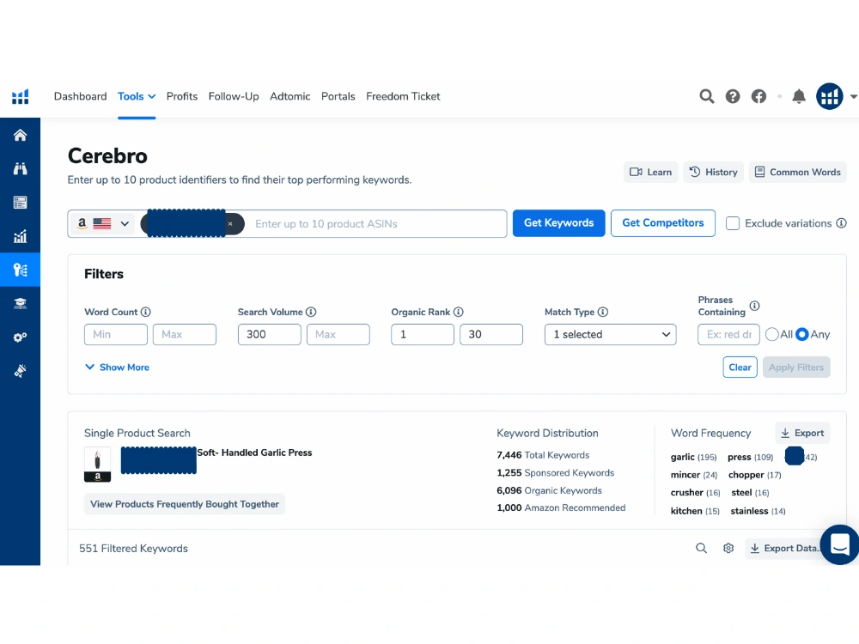Click the Learn button
Viewport: 859px width, 644px height.
pos(651,172)
